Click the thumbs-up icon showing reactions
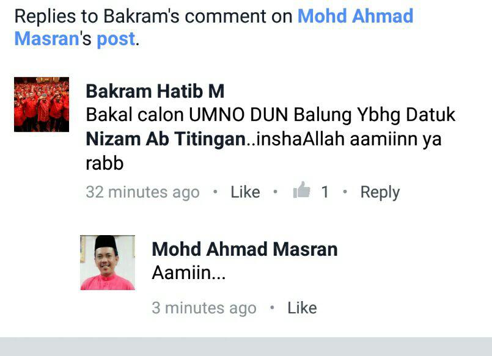The width and height of the screenshot is (492, 356). (301, 190)
